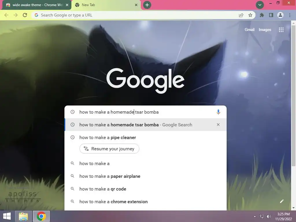The width and height of the screenshot is (296, 222).
Task: Remove the tsar bomba suggestion from history
Action: 218,125
